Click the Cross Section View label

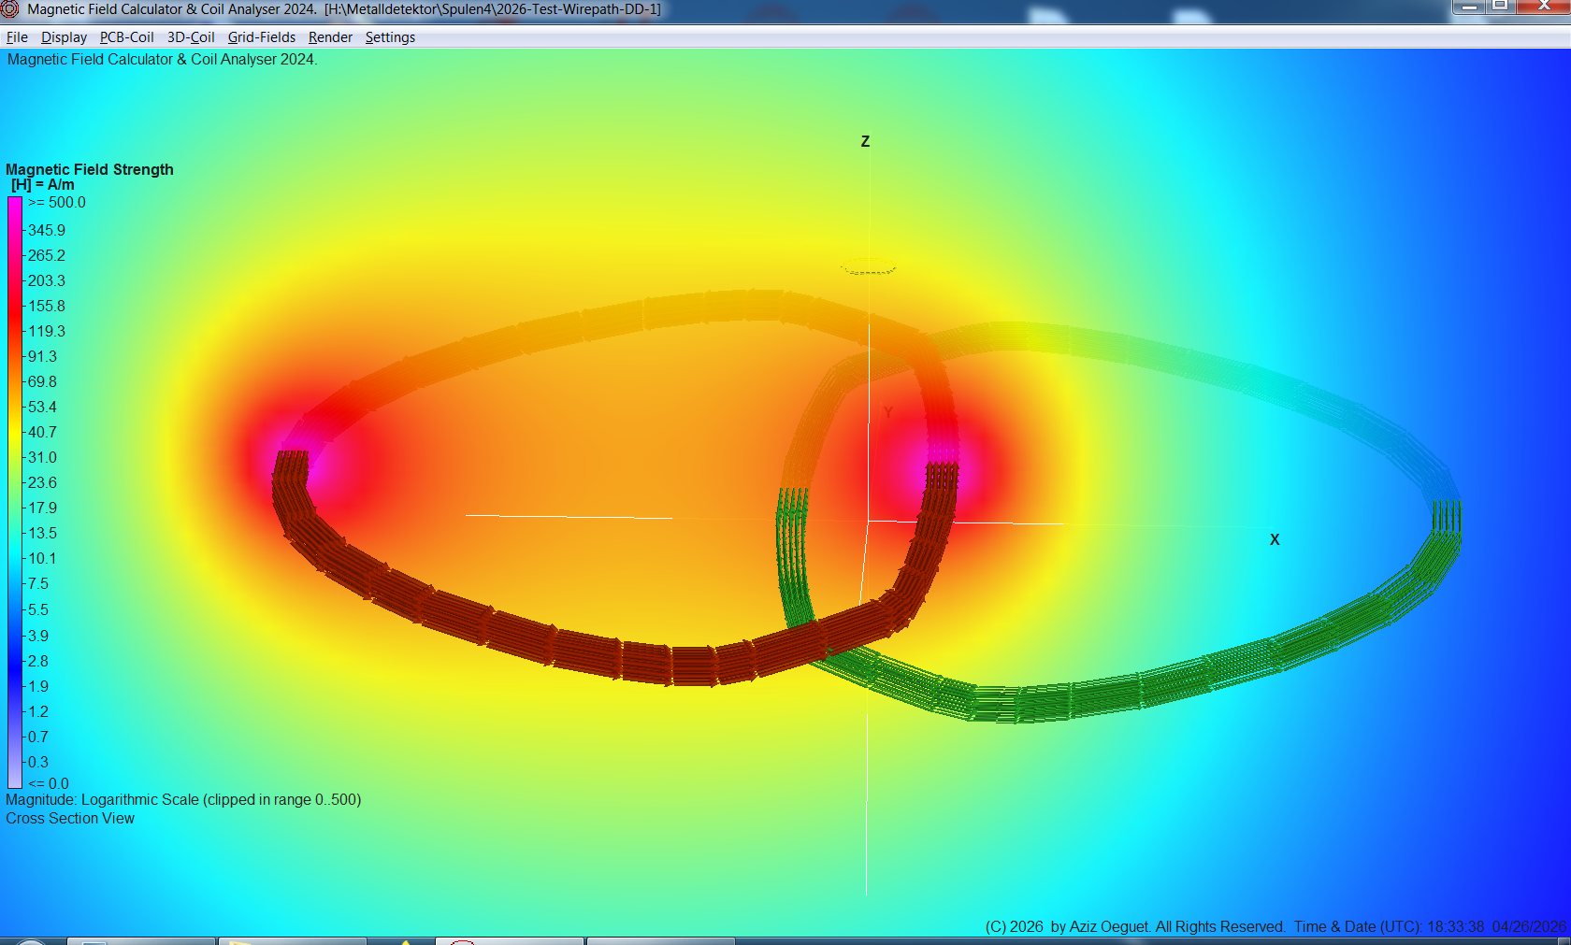click(70, 818)
